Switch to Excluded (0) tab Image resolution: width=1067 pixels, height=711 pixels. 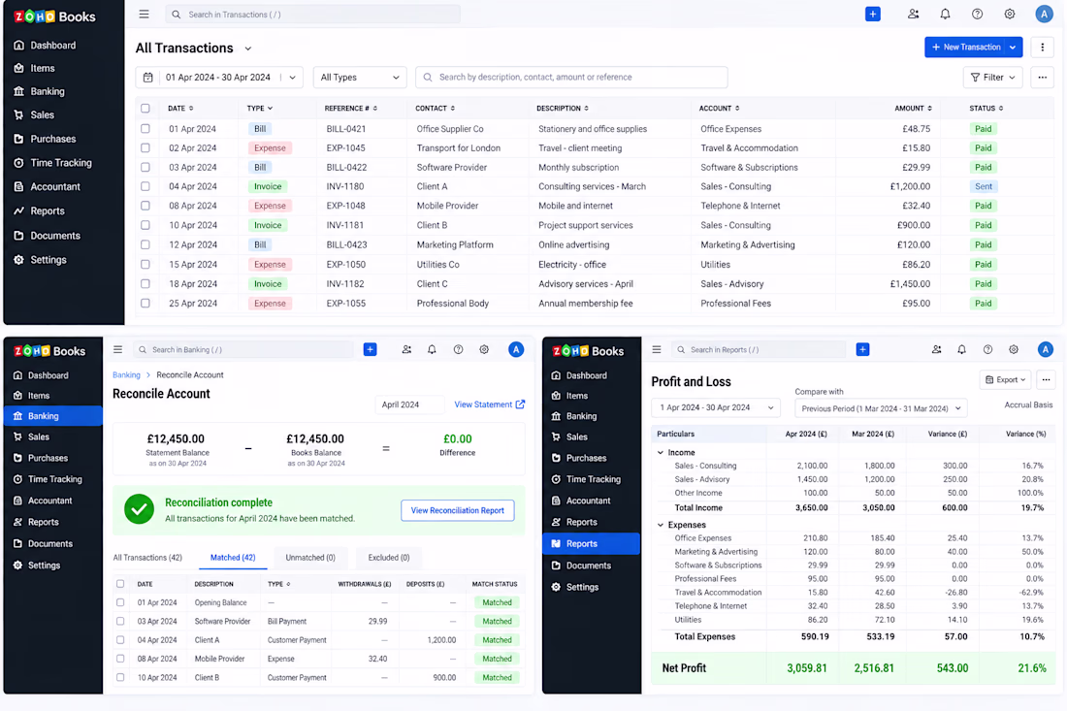point(389,558)
